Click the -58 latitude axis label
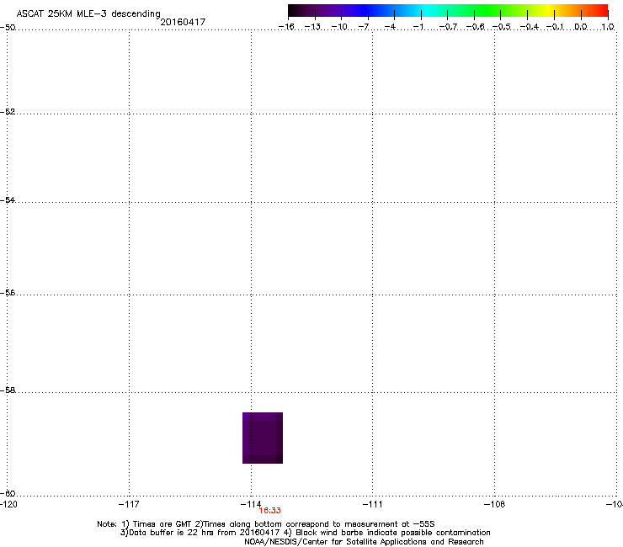Image resolution: width=623 pixels, height=547 pixels. click(x=8, y=390)
